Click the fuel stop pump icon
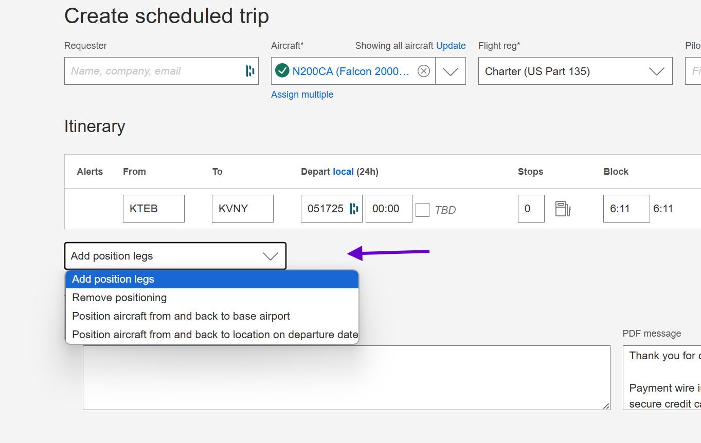 (x=563, y=209)
